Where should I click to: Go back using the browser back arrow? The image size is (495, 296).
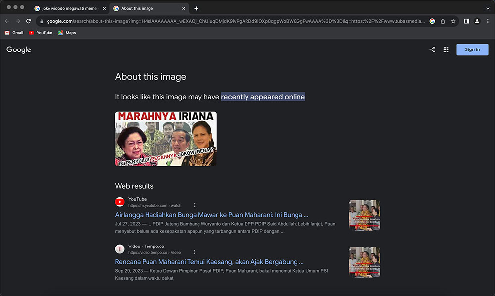pos(7,21)
